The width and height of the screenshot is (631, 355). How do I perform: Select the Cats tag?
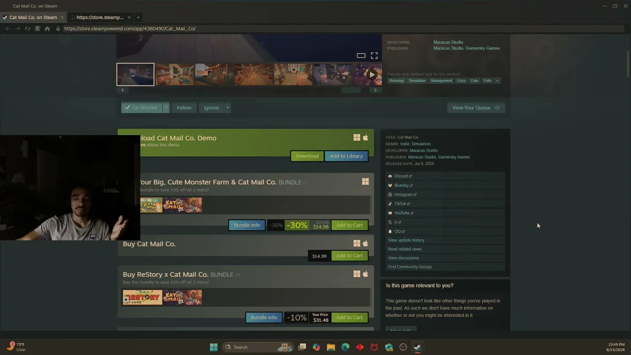click(474, 81)
